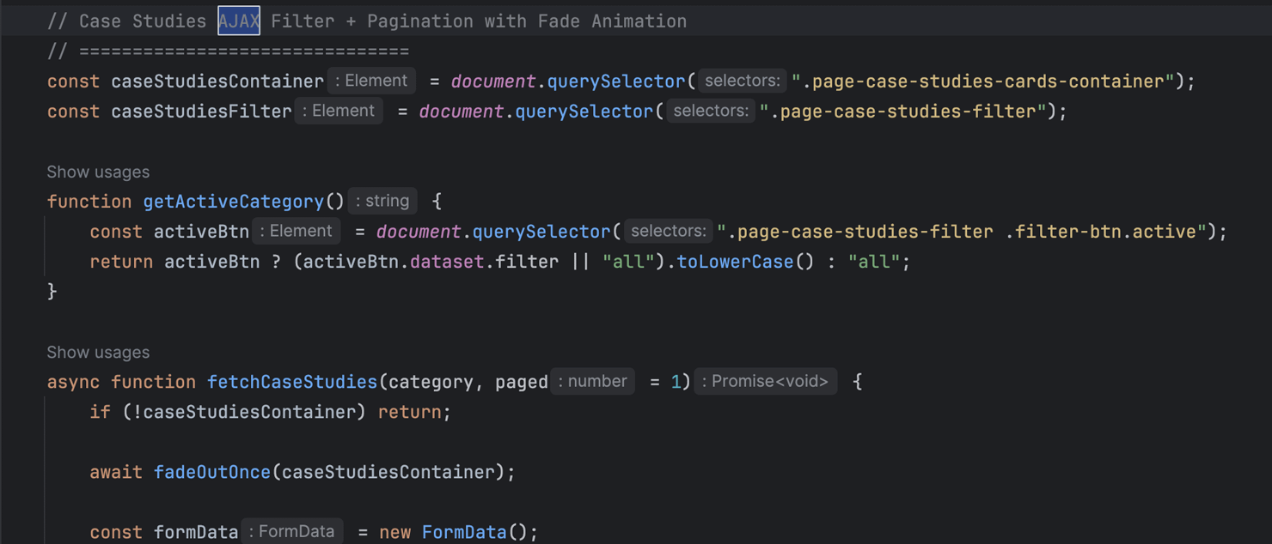
Task: Click the selectors hint before ".page-case-studies-filter" string
Action: pos(711,112)
